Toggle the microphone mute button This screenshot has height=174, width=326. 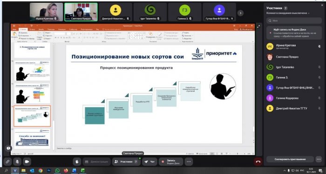pos(17,162)
